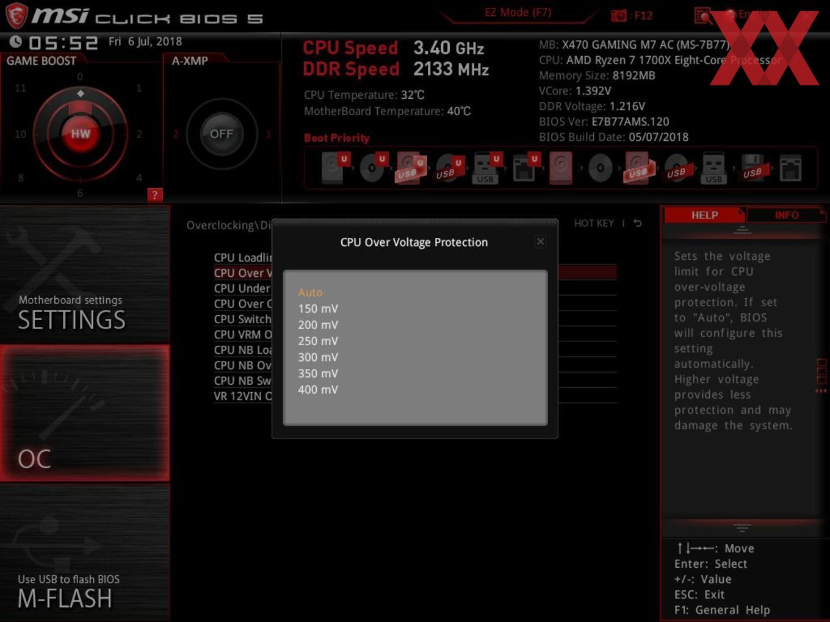Click the date Fri 6 Jul, 2018
Viewport: 830px width, 622px height.
tap(145, 41)
